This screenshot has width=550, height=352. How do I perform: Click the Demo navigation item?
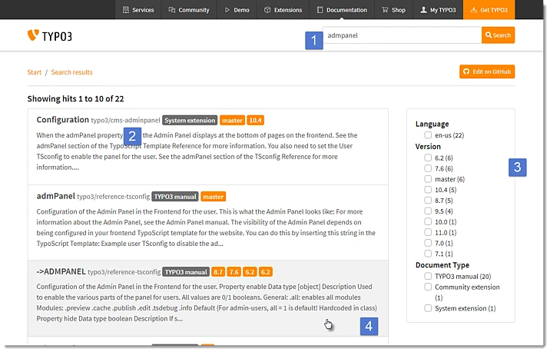coord(237,10)
